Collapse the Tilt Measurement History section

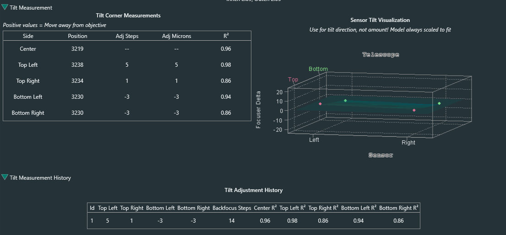5,177
